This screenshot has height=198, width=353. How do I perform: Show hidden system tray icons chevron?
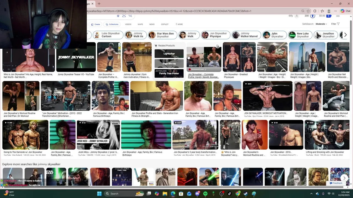point(311,194)
